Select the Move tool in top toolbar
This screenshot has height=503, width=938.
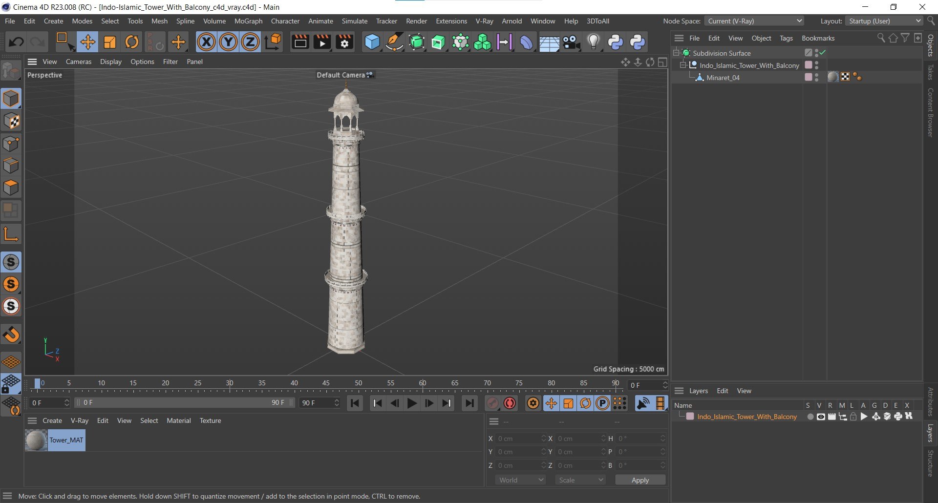[x=88, y=42]
